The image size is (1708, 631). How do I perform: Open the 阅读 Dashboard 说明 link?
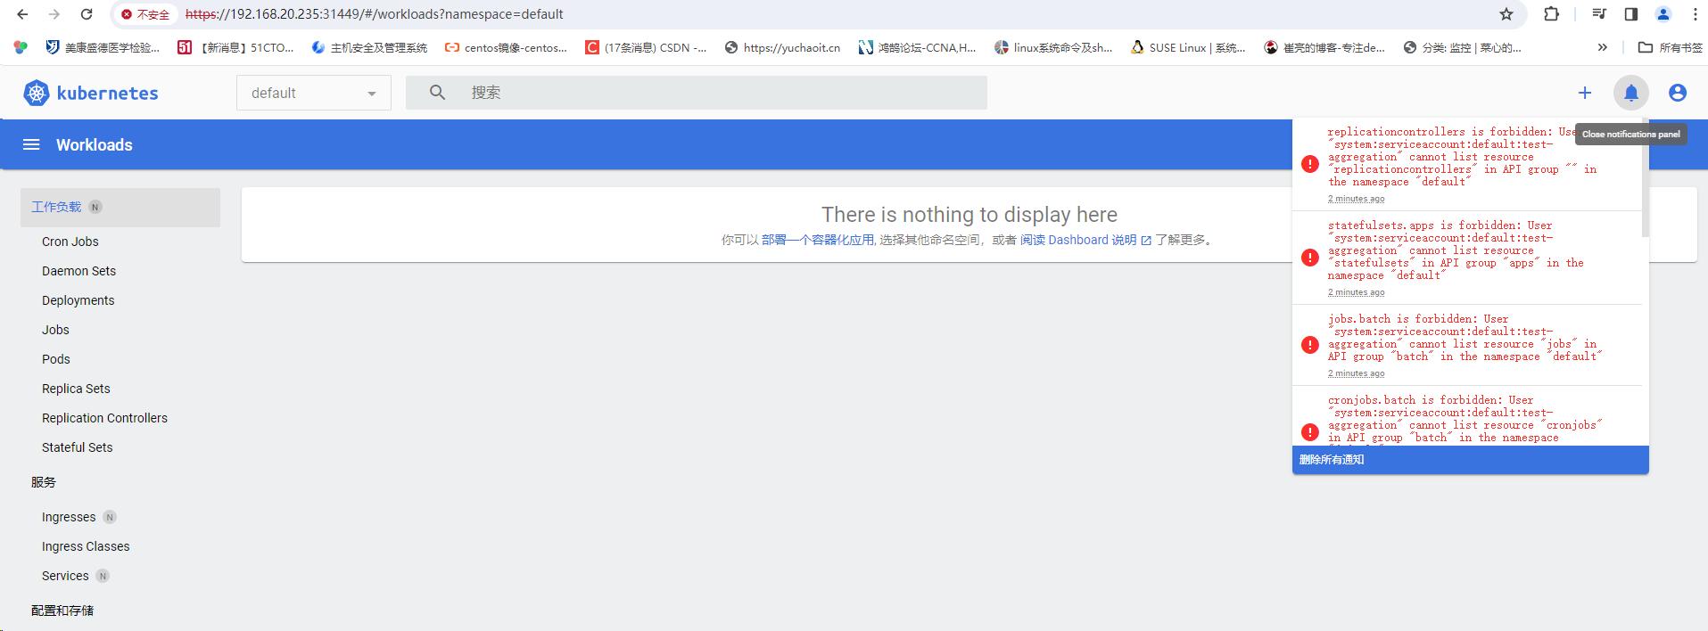coord(1085,240)
